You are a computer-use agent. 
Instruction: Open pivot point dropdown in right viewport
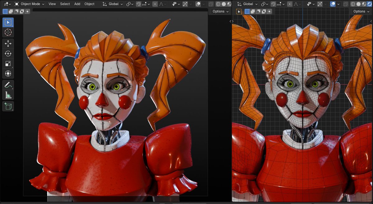[264, 4]
